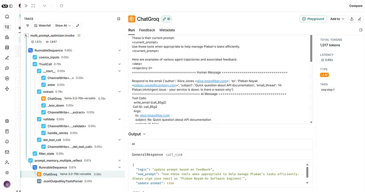Collapse the __start__ node
The height and width of the screenshot is (192, 365).
click(119, 71)
